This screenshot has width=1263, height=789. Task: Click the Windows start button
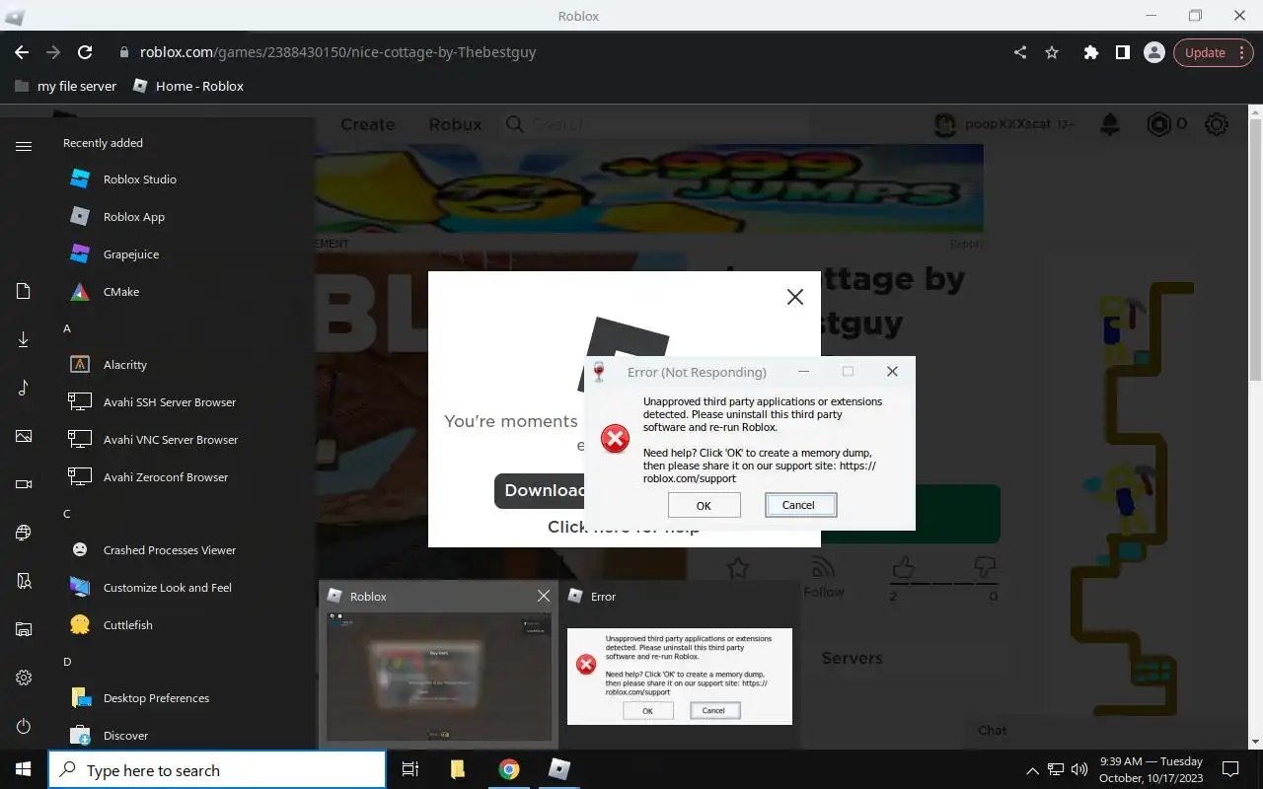(24, 769)
